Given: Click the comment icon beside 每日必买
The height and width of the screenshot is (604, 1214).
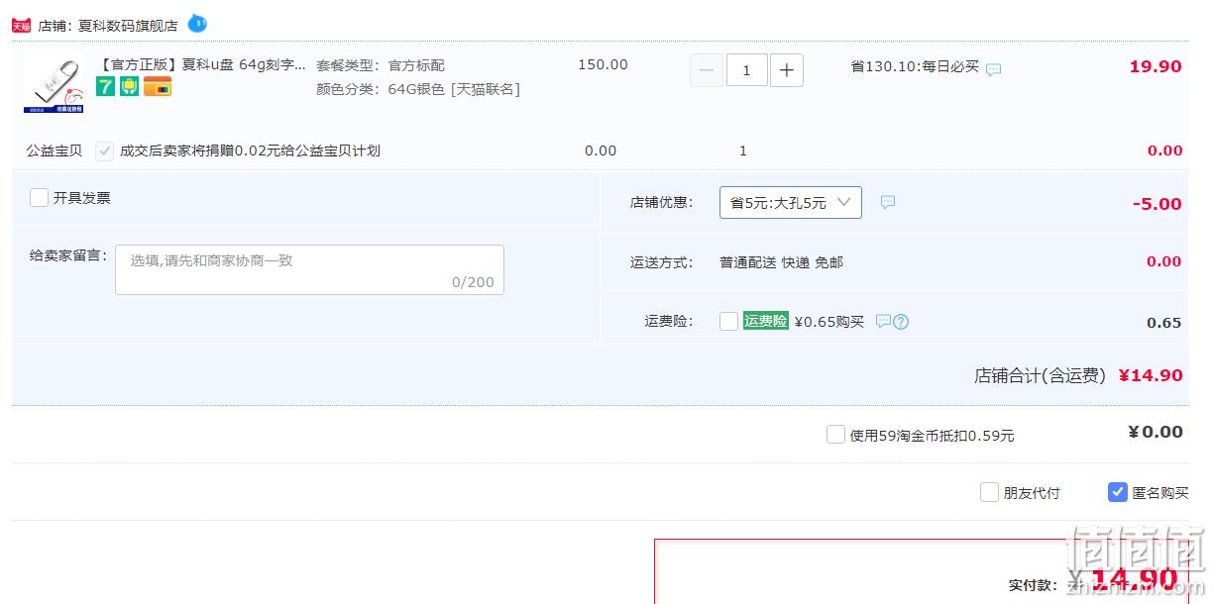Looking at the screenshot, I should click(994, 69).
